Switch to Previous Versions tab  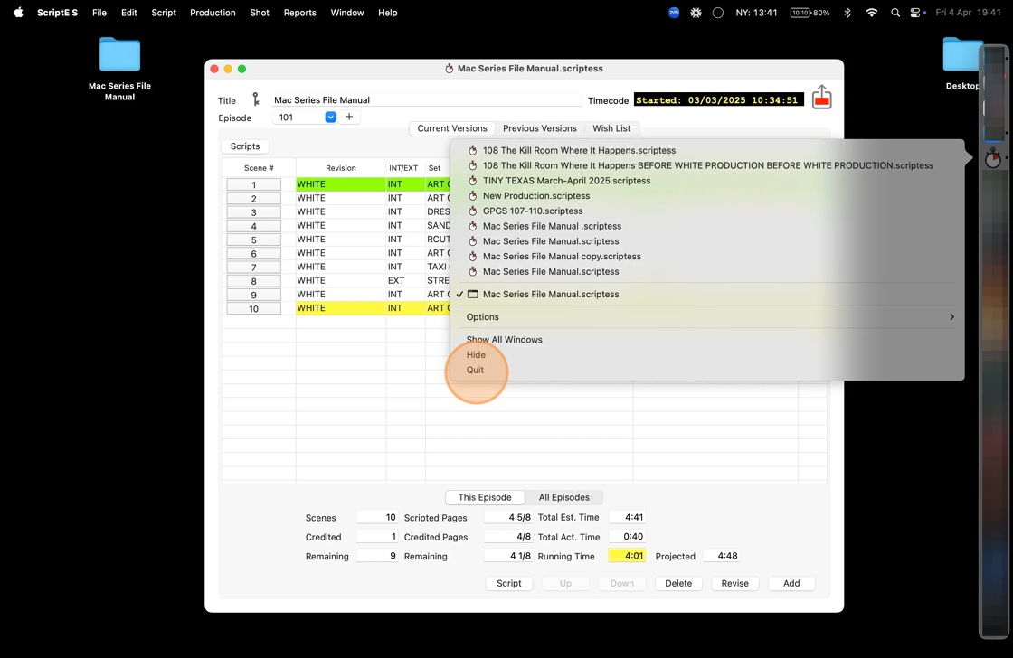click(x=539, y=128)
